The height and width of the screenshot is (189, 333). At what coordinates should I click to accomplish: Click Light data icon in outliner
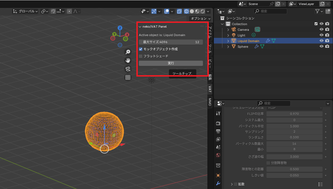coord(253,35)
